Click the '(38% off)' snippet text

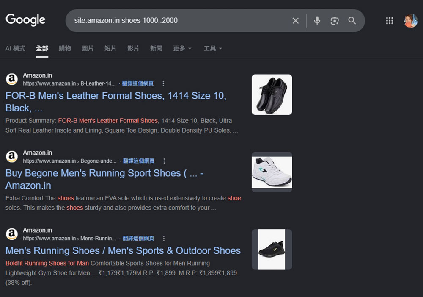(19, 283)
